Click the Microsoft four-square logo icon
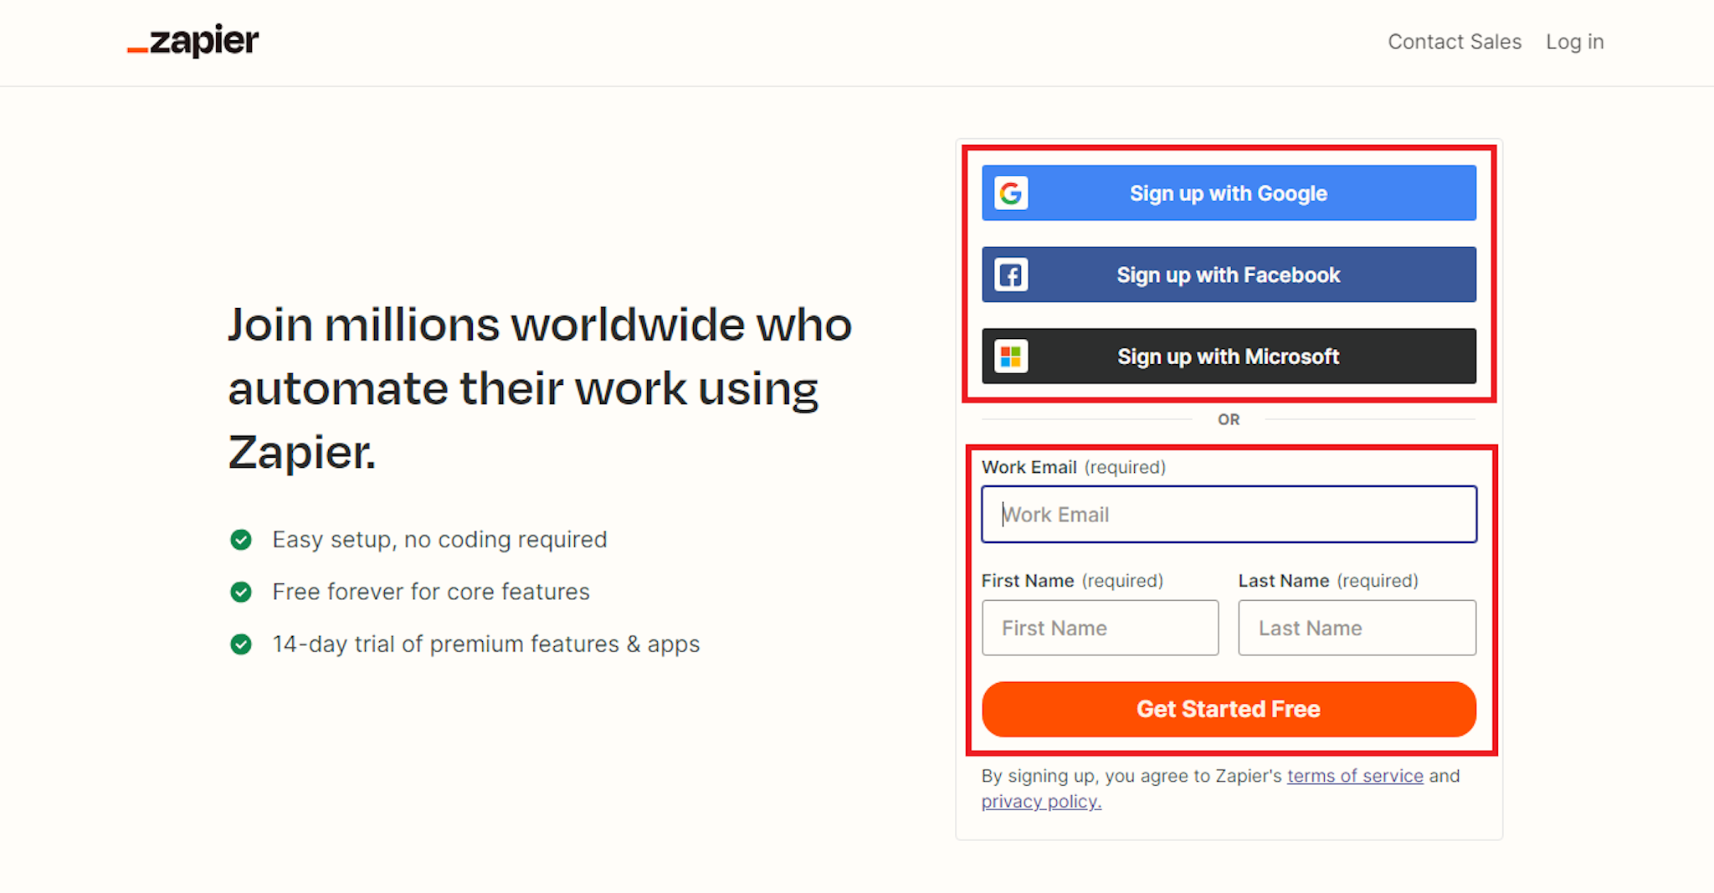Viewport: 1714px width, 893px height. click(x=1011, y=357)
